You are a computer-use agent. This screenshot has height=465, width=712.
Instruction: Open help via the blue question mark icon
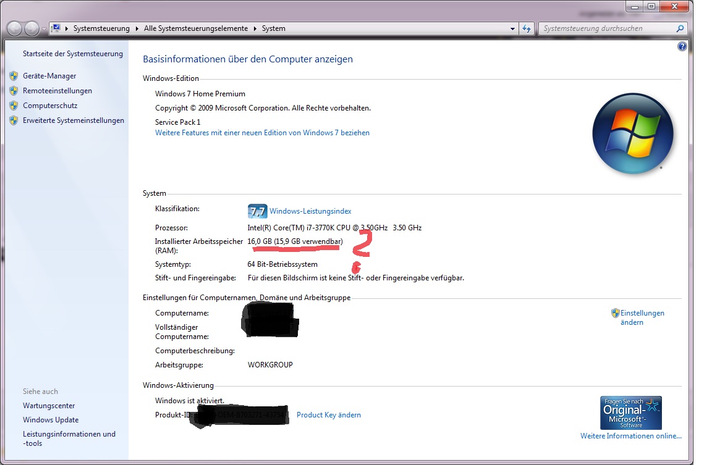tap(682, 46)
